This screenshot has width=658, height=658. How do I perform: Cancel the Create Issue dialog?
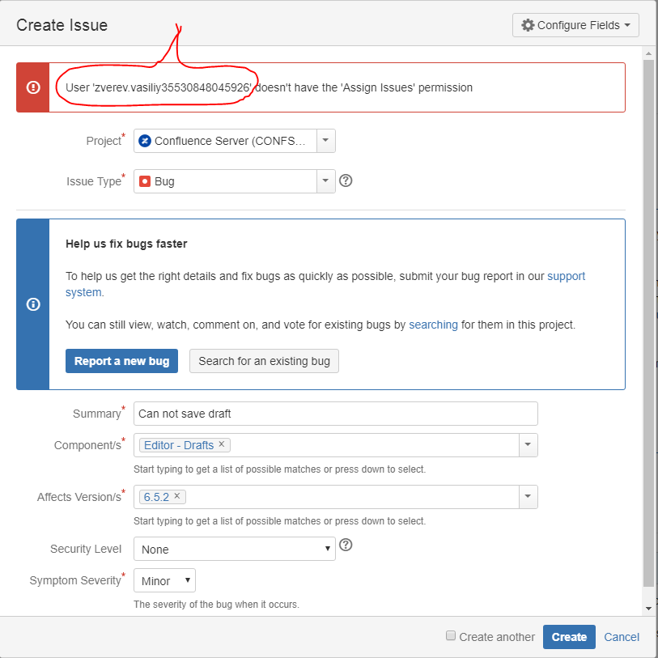click(x=622, y=637)
